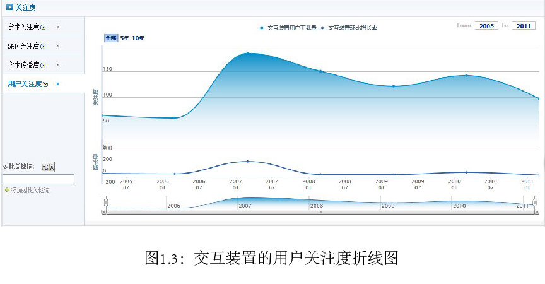
Task: Focus the 对比关键词 text input box
Action: point(38,179)
